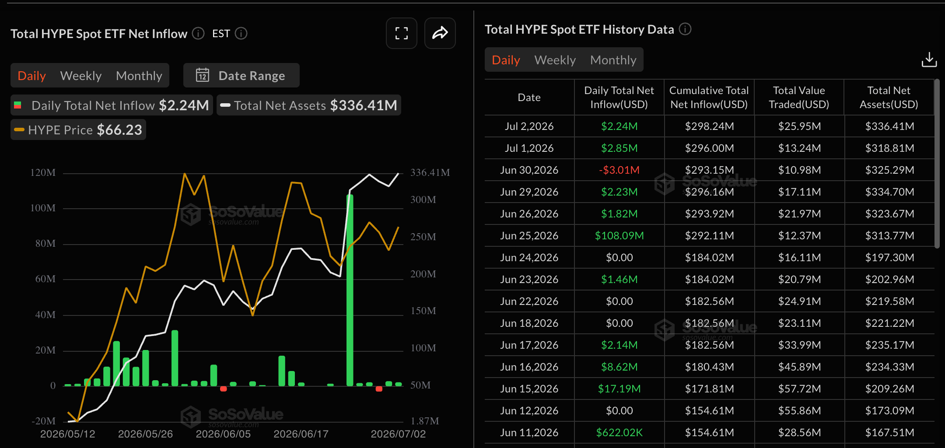Click info icon beside Net Inflow title
Viewport: 945px width, 448px height.
pyautogui.click(x=198, y=33)
